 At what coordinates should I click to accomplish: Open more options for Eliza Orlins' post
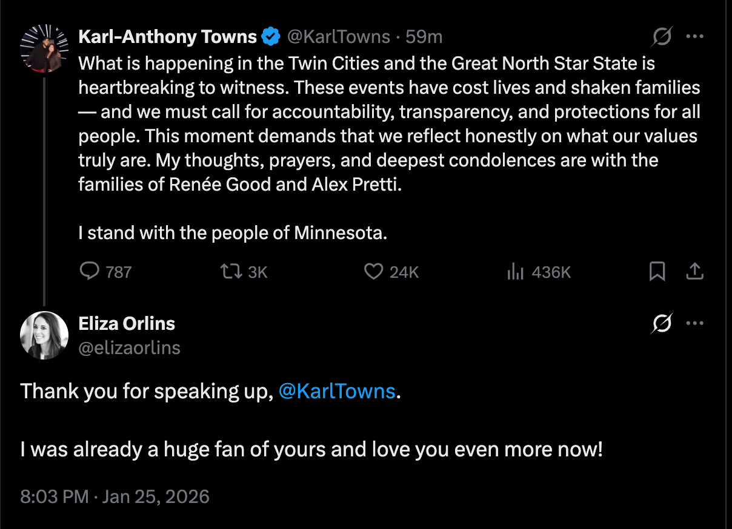click(x=694, y=323)
